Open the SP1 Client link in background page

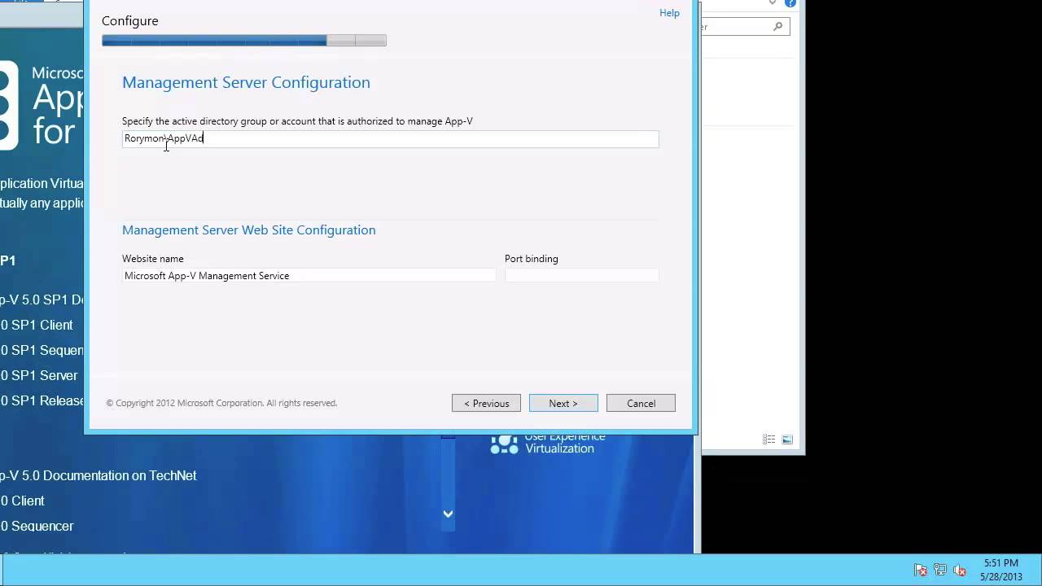click(37, 325)
